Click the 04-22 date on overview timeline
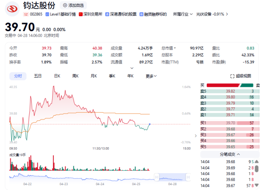This screenshot has width=261, height=190. [x=27, y=184]
